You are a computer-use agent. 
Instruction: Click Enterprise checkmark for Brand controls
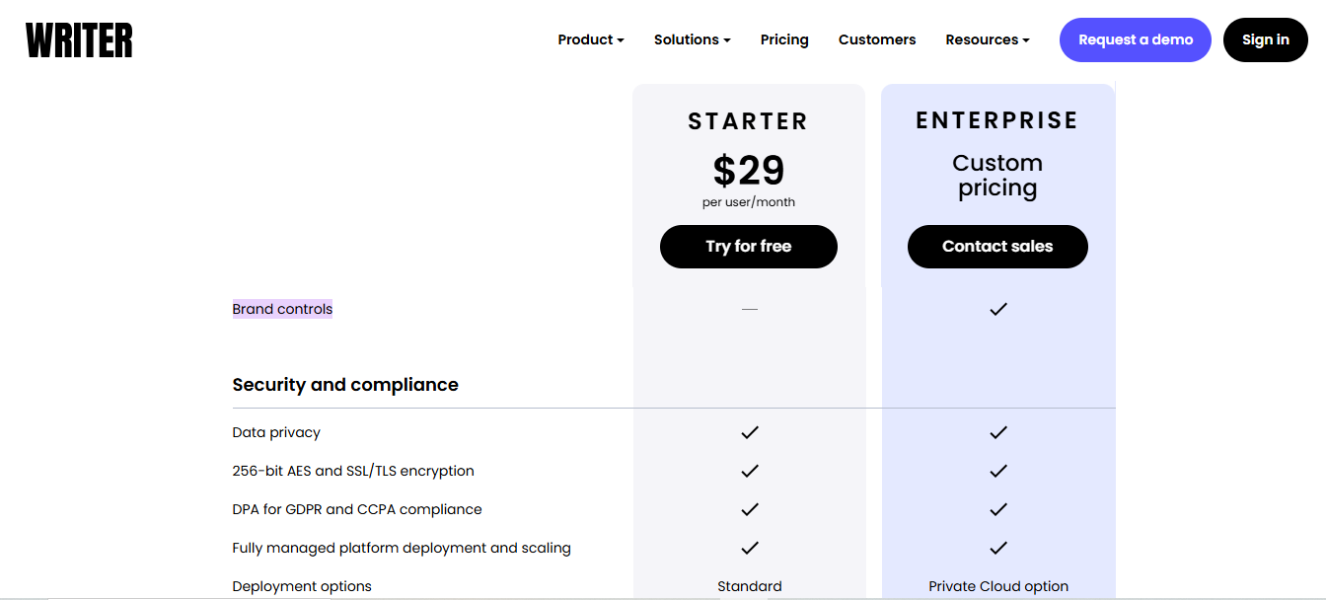coord(998,309)
